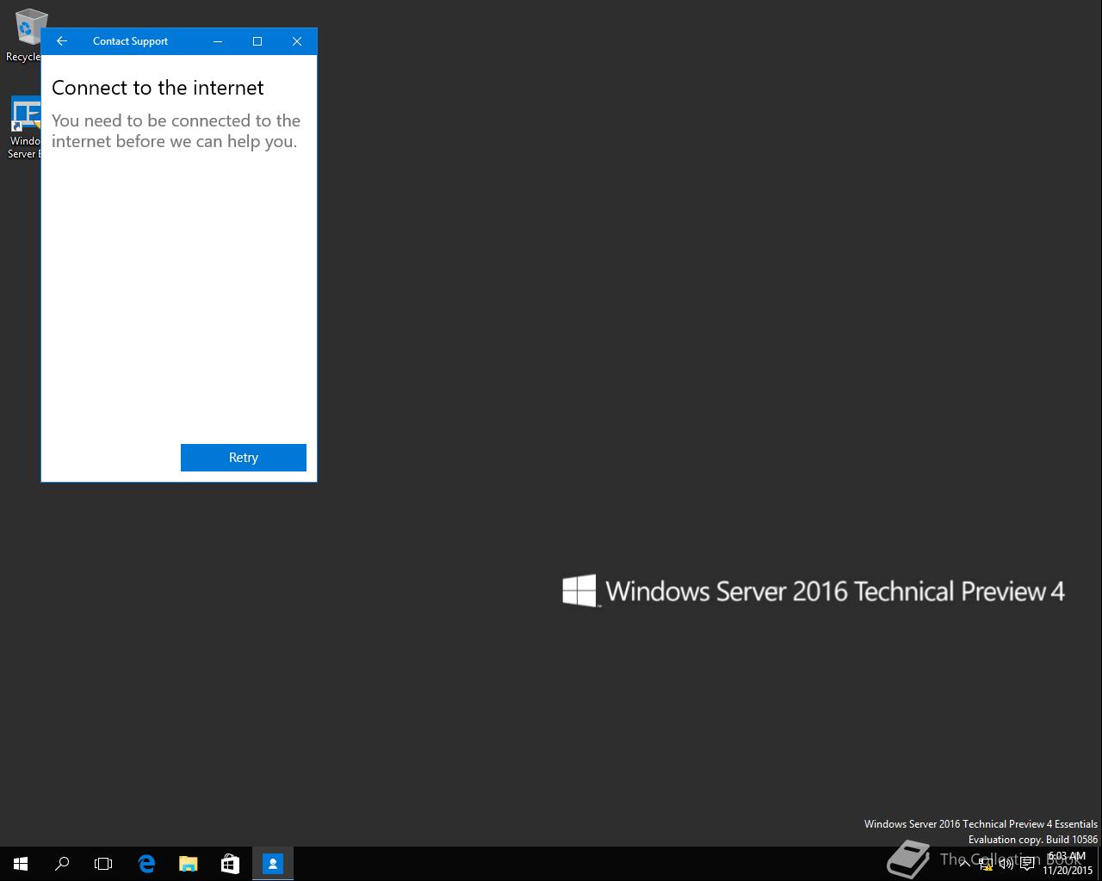Viewport: 1102px width, 881px height.
Task: Open the volume tray icon
Action: (x=1006, y=864)
